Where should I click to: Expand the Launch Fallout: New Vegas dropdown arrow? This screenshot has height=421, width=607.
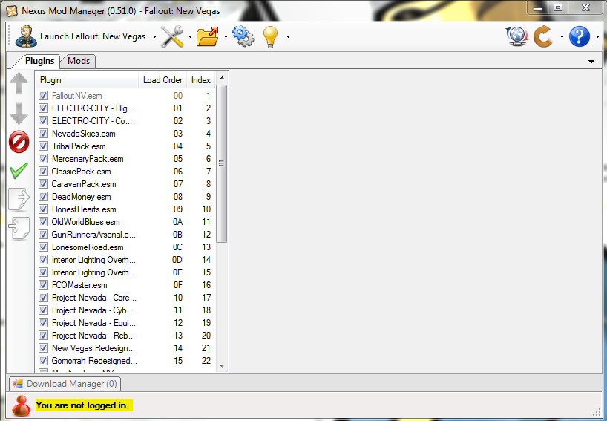[x=154, y=37]
